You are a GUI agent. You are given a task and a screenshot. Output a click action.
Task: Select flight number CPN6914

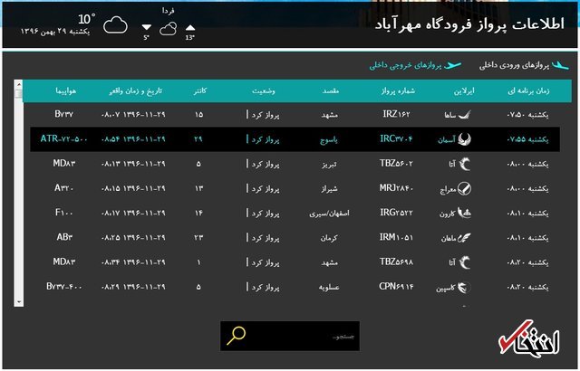[396, 287]
